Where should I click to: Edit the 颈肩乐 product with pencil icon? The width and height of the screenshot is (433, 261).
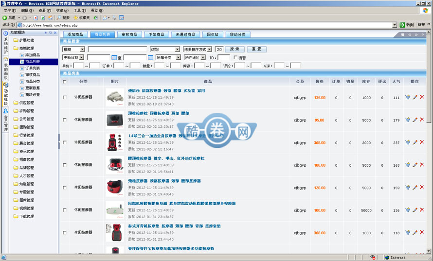[x=415, y=97]
